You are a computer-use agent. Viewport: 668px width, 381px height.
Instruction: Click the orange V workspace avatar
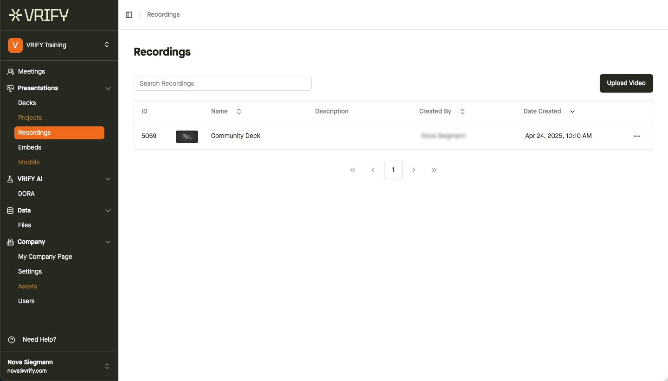(x=15, y=45)
